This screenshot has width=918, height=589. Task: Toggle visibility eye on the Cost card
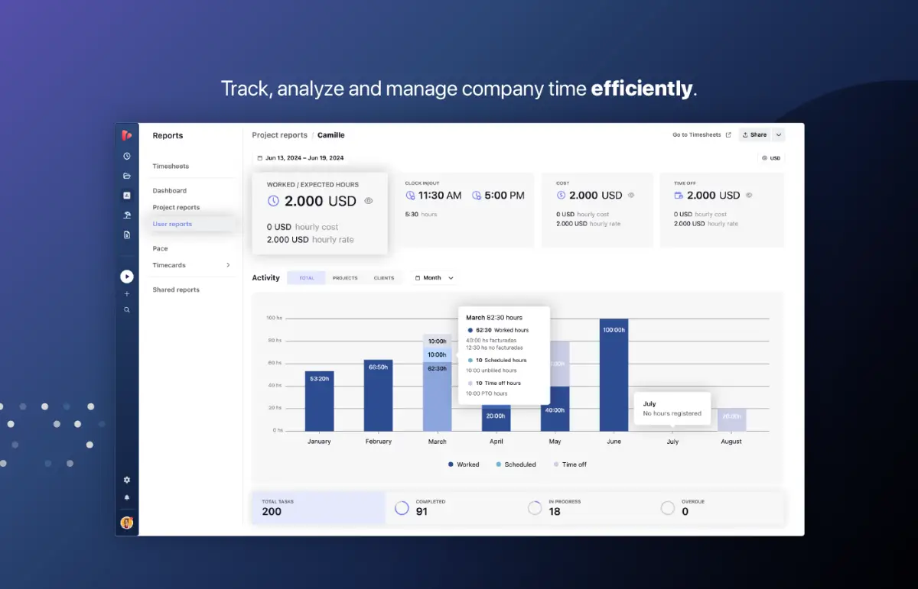(631, 196)
